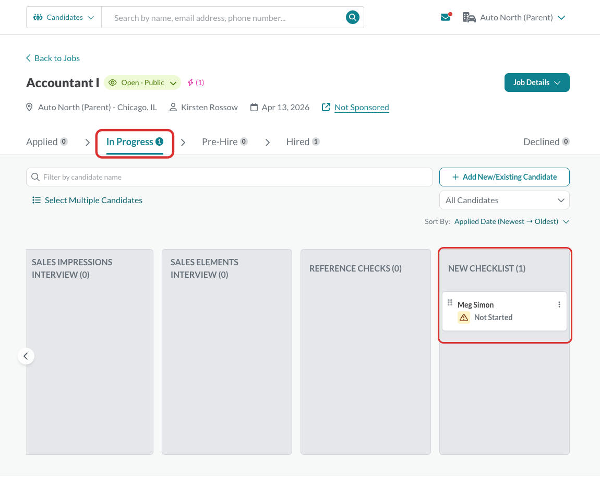Click the SALES ELEMENTS INTERVIEW (0) header
This screenshot has width=600, height=483.
[205, 268]
